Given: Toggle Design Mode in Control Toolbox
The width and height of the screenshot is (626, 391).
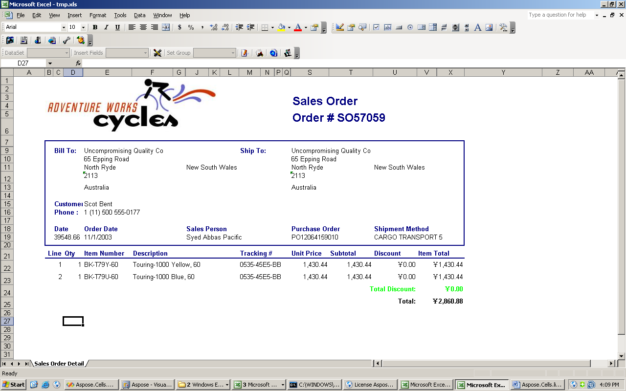Looking at the screenshot, I should click(x=339, y=27).
